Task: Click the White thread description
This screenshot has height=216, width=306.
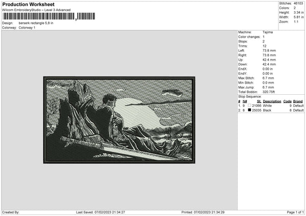Action: click(267, 106)
